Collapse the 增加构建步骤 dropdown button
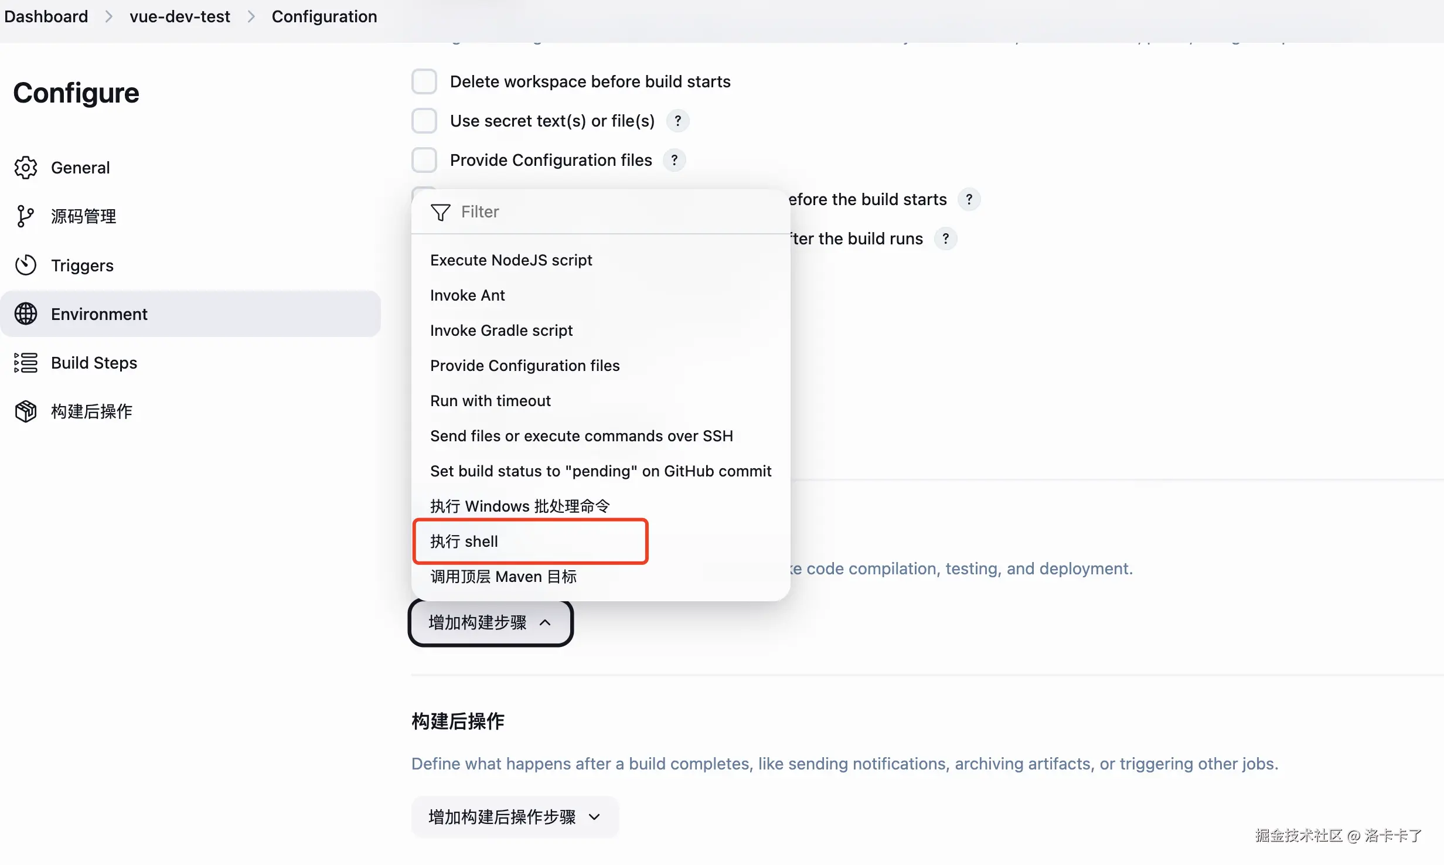This screenshot has height=865, width=1444. click(490, 622)
